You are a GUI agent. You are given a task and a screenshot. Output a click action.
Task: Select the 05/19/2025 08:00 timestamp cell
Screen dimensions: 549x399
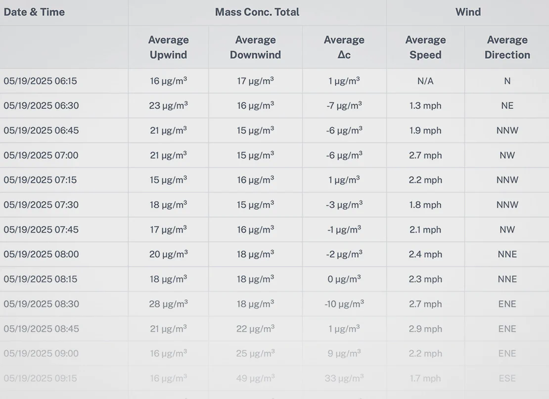42,254
